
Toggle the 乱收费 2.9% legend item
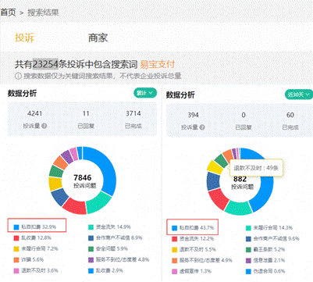105,271
